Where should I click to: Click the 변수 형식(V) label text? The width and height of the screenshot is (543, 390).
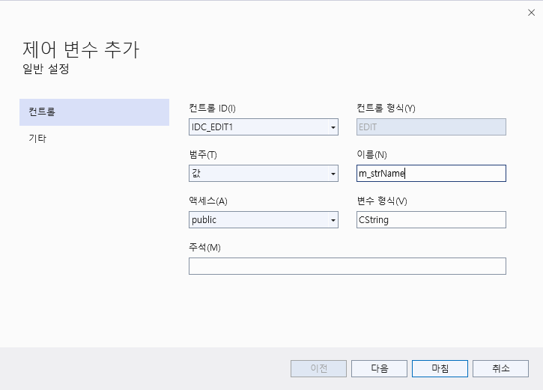pyautogui.click(x=382, y=201)
